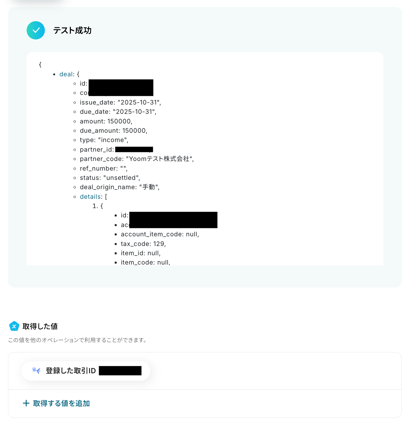Collapse the details array key
The height and width of the screenshot is (422, 407).
point(91,197)
